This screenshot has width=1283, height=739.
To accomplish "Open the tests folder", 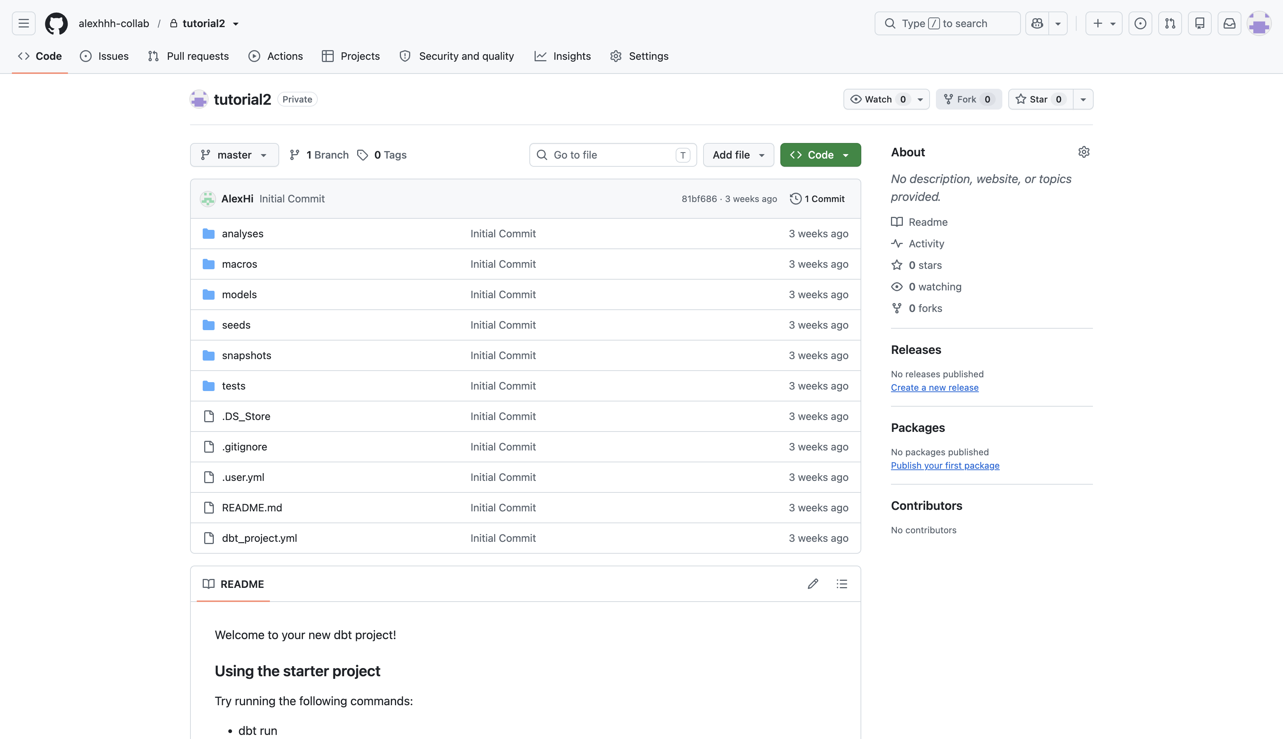I will click(234, 386).
